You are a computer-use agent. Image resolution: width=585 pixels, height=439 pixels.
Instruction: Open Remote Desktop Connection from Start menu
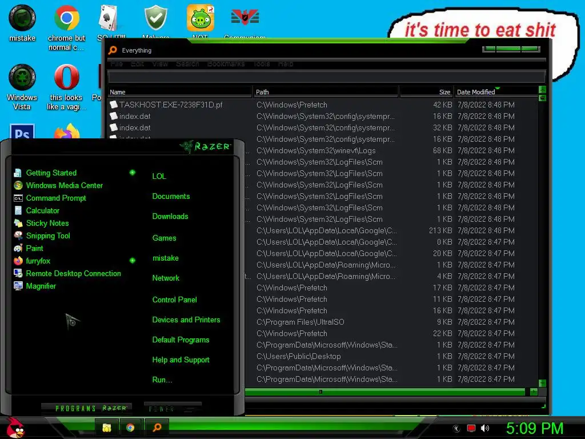(73, 274)
